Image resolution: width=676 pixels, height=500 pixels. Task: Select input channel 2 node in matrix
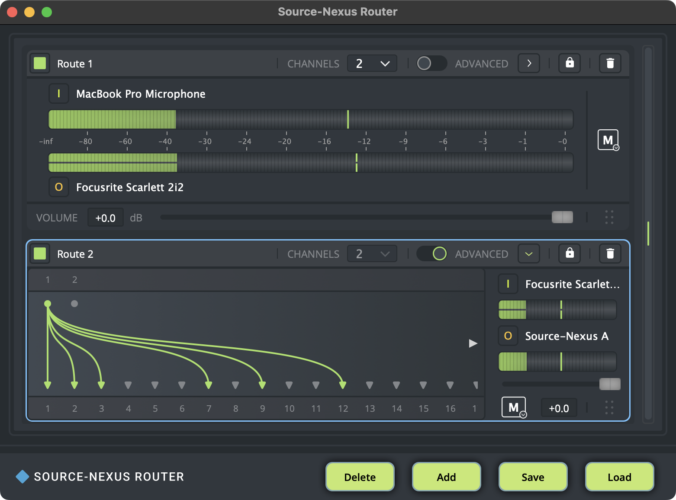click(x=74, y=304)
